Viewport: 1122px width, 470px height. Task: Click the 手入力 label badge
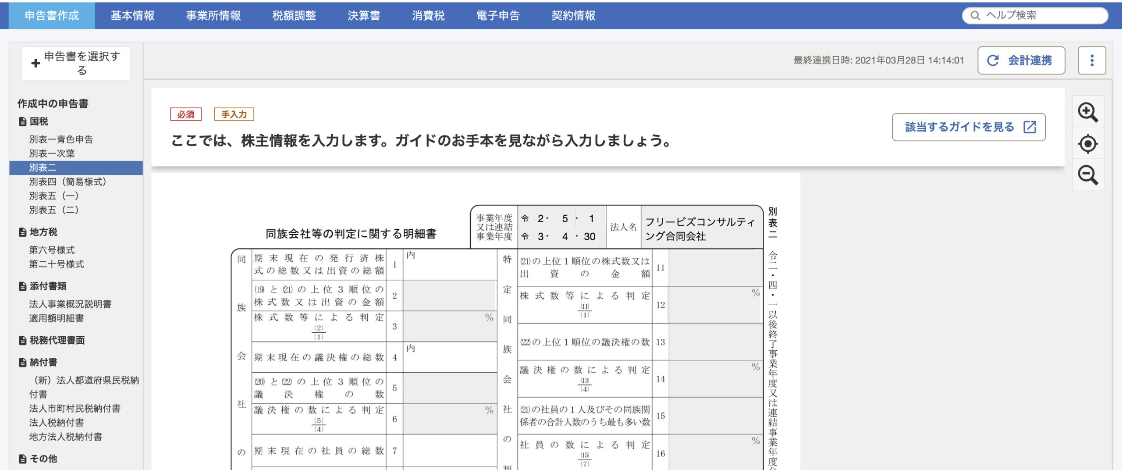[234, 114]
